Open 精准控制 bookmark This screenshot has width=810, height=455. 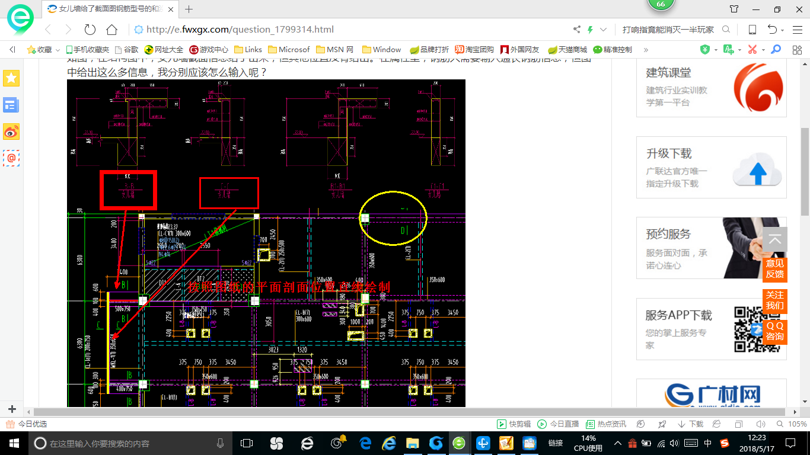(613, 50)
